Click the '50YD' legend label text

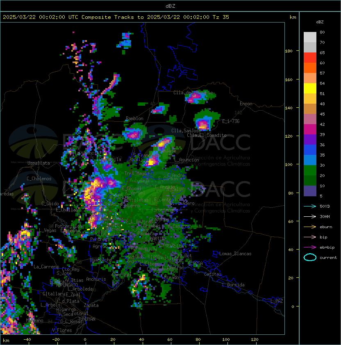tap(325, 206)
